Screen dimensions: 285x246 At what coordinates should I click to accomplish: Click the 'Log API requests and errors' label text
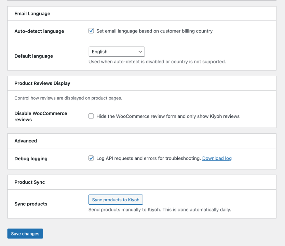tap(148, 159)
